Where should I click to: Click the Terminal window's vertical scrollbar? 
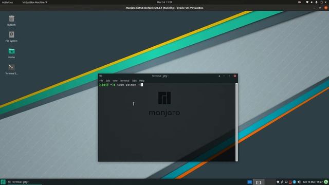(236, 122)
